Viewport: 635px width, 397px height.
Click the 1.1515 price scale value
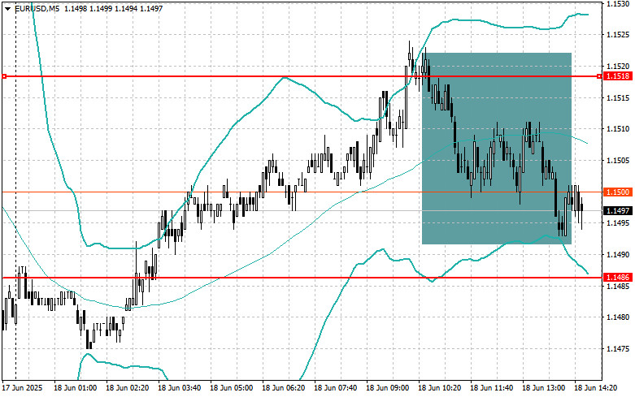coord(618,98)
